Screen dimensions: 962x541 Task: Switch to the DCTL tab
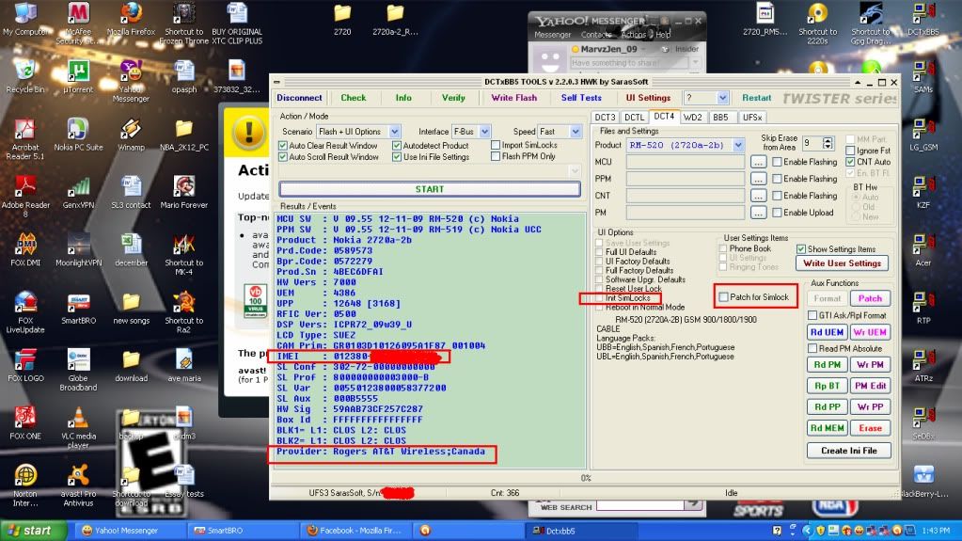(x=634, y=117)
